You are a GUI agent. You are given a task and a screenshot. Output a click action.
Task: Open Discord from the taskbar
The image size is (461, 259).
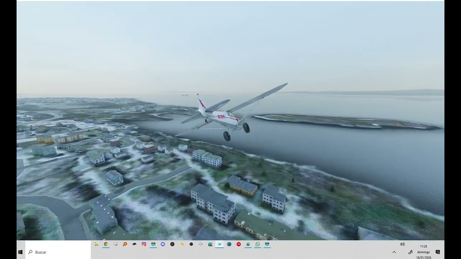(163, 244)
